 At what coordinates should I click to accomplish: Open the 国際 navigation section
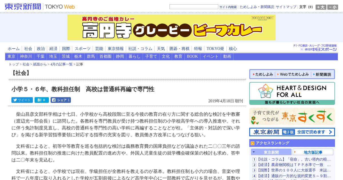pos(66,49)
